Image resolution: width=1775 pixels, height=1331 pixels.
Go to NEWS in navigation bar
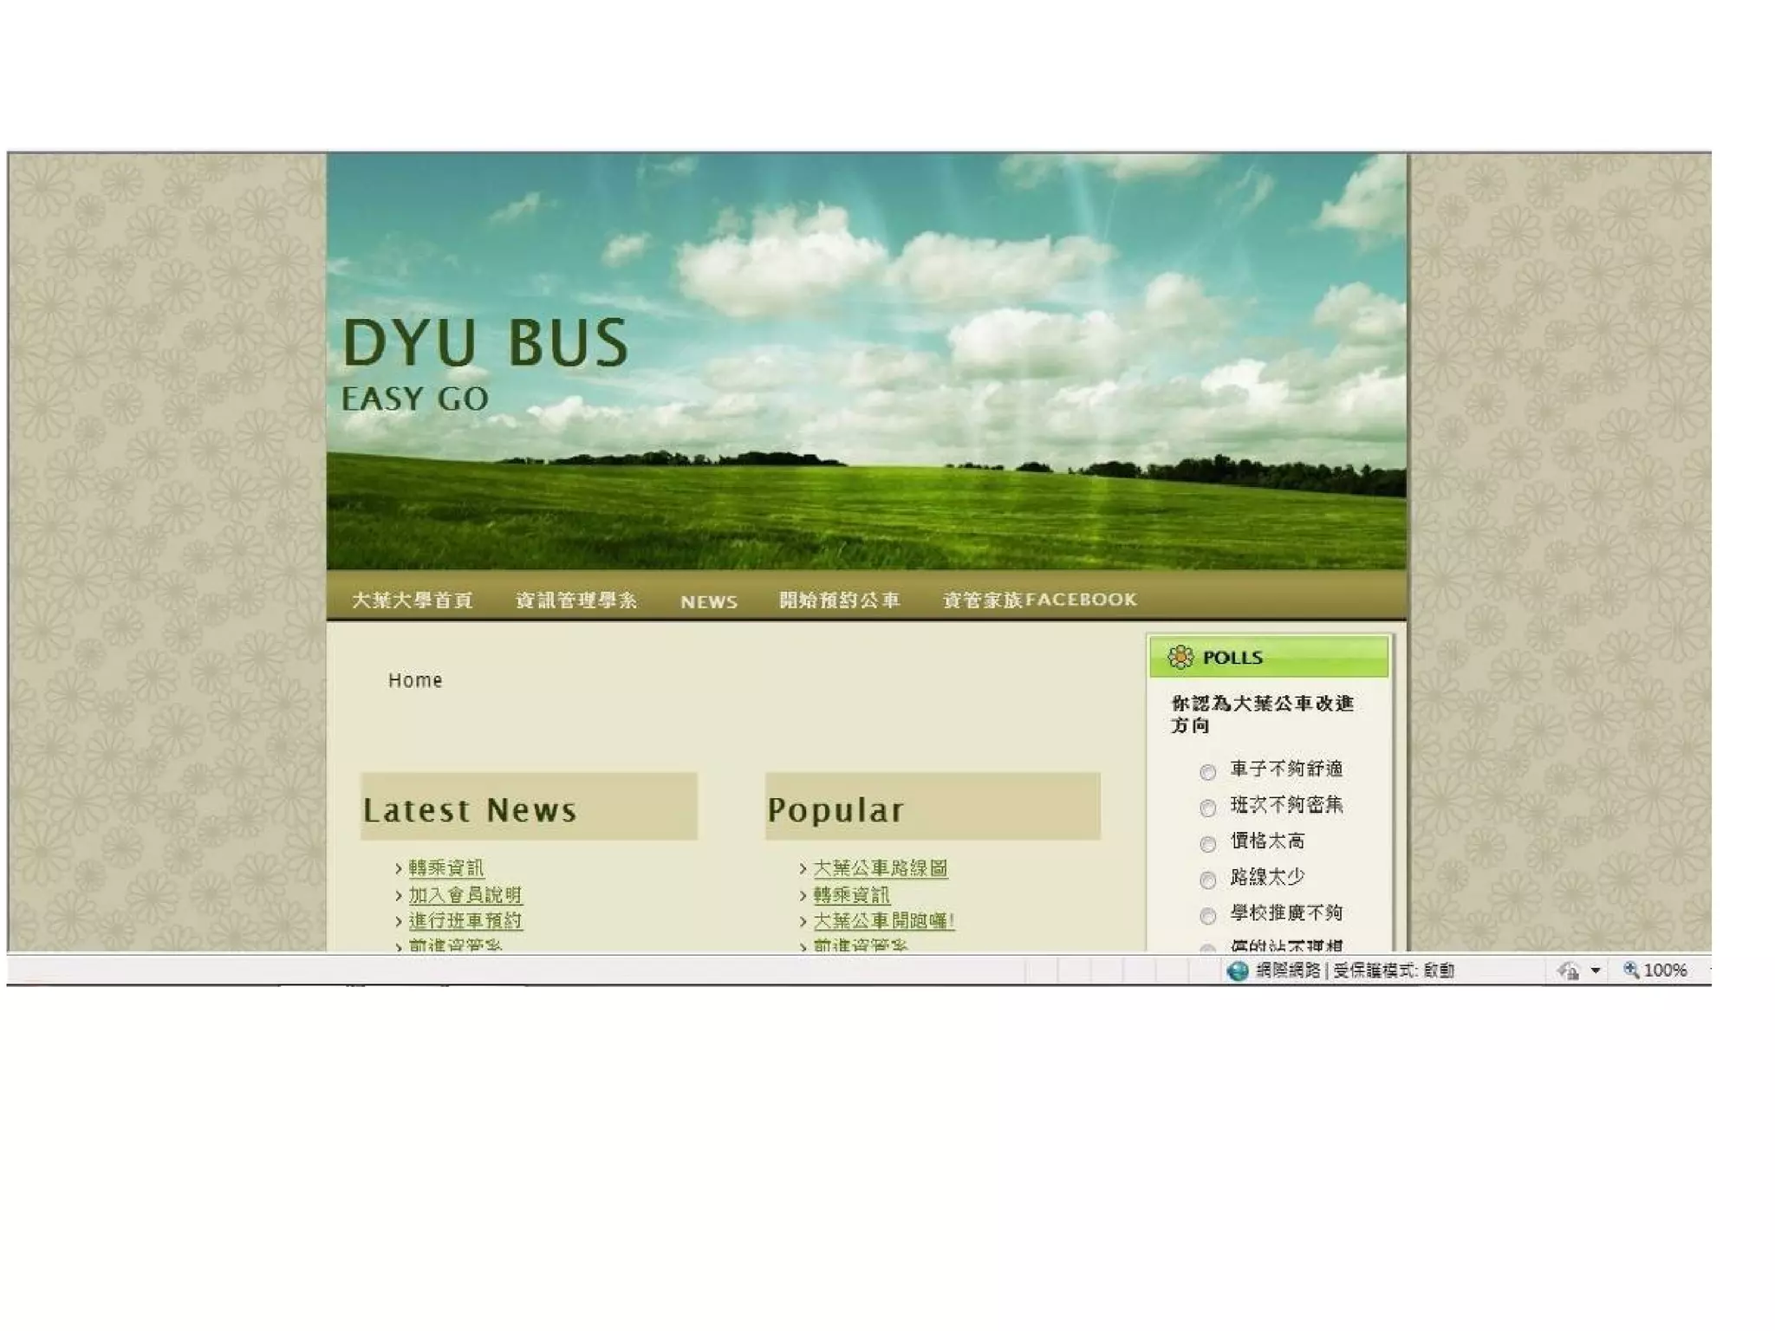(x=708, y=601)
